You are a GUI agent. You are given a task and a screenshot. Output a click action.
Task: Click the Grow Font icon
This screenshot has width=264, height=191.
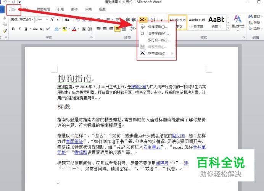(52, 19)
